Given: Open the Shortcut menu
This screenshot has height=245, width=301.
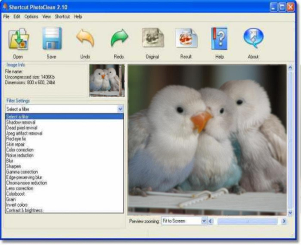Looking at the screenshot, I should pos(62,17).
